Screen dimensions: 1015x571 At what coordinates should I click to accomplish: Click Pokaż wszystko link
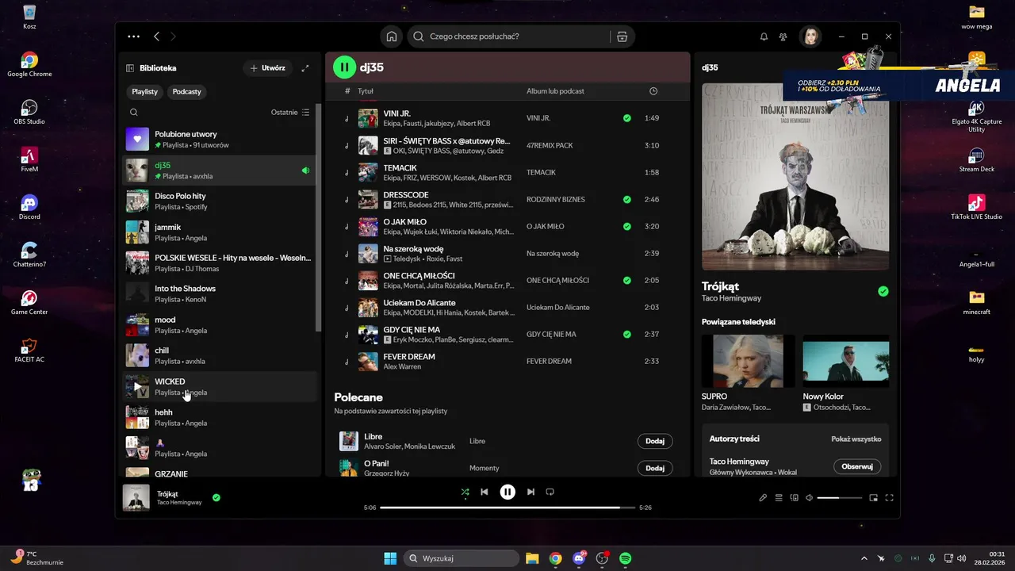(x=856, y=439)
